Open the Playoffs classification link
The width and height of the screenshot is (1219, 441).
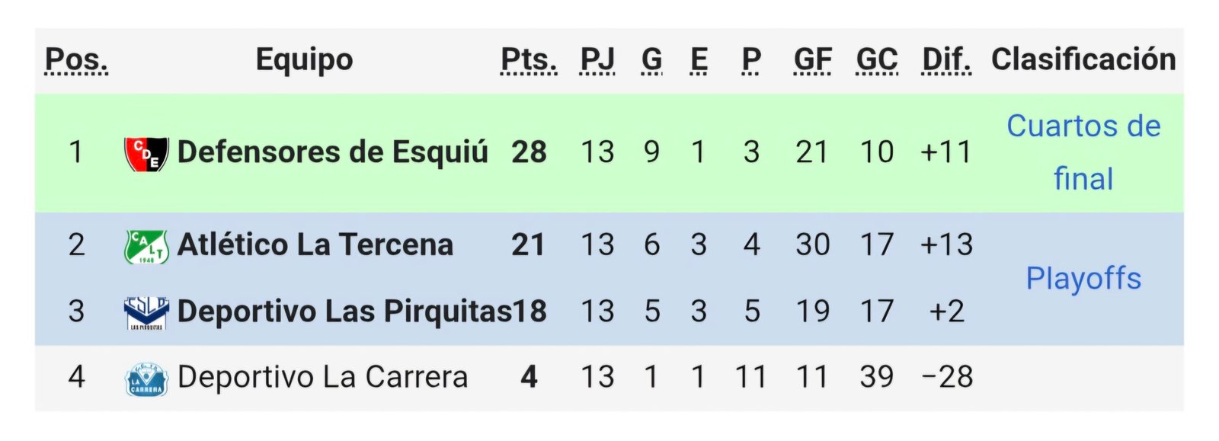(x=1083, y=279)
